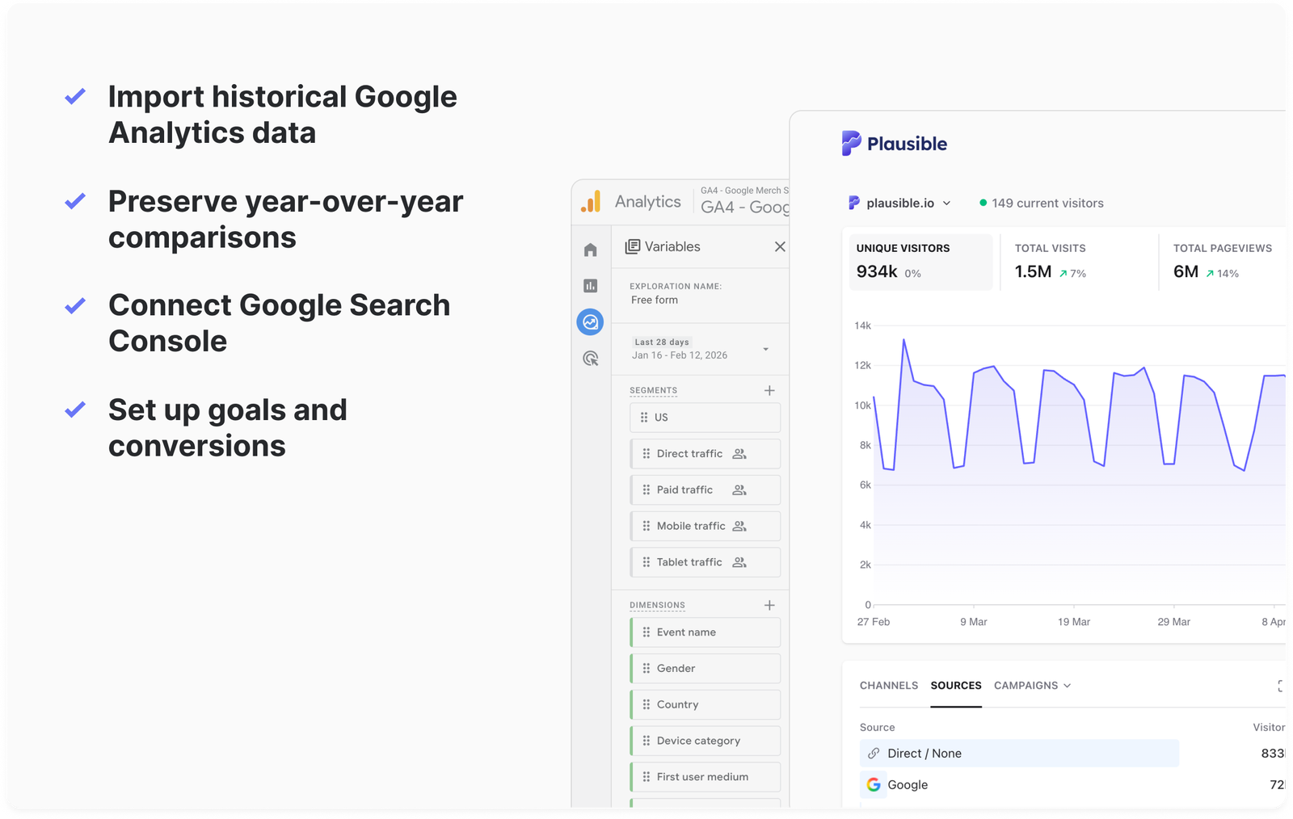Open the Google source row
Screen dimensions: 1293x819
pyautogui.click(x=1072, y=784)
